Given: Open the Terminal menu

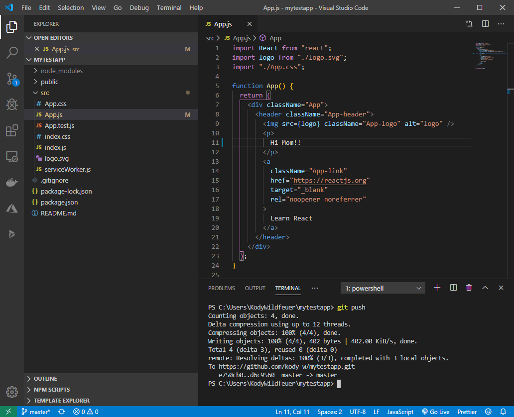Looking at the screenshot, I should [x=169, y=8].
